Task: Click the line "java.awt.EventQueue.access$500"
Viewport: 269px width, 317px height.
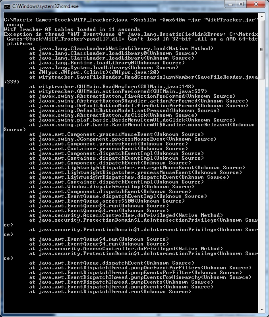Action: pyautogui.click(x=107, y=201)
